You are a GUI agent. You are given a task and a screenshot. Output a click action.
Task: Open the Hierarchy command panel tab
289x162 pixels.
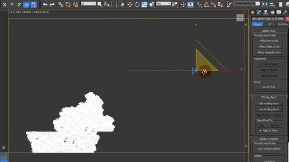coord(266,13)
